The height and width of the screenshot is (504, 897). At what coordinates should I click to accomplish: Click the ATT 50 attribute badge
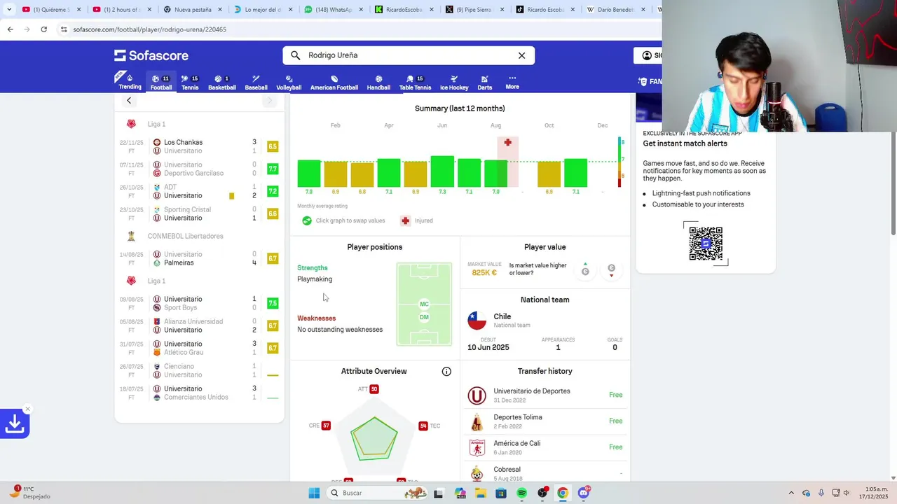[x=374, y=389]
